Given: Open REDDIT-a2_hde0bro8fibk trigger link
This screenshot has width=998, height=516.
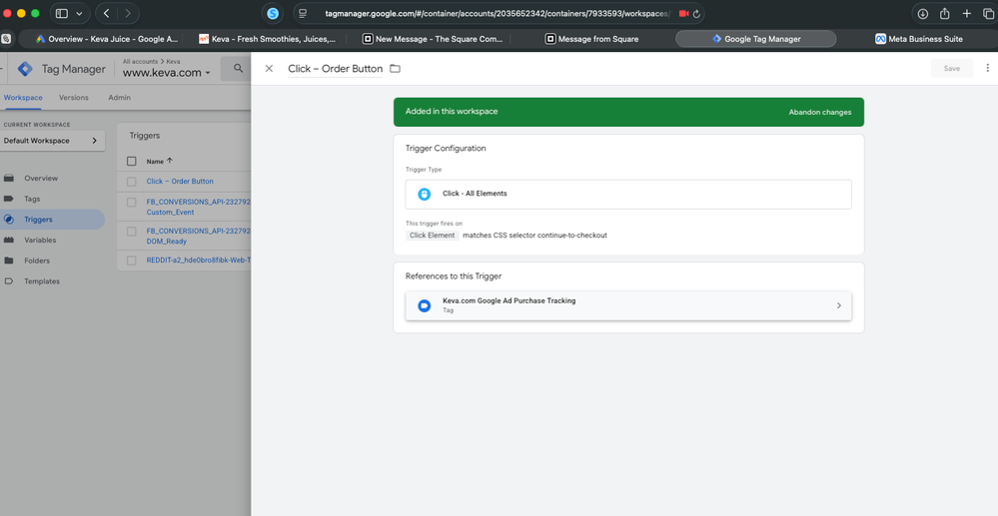Looking at the screenshot, I should pyautogui.click(x=198, y=260).
